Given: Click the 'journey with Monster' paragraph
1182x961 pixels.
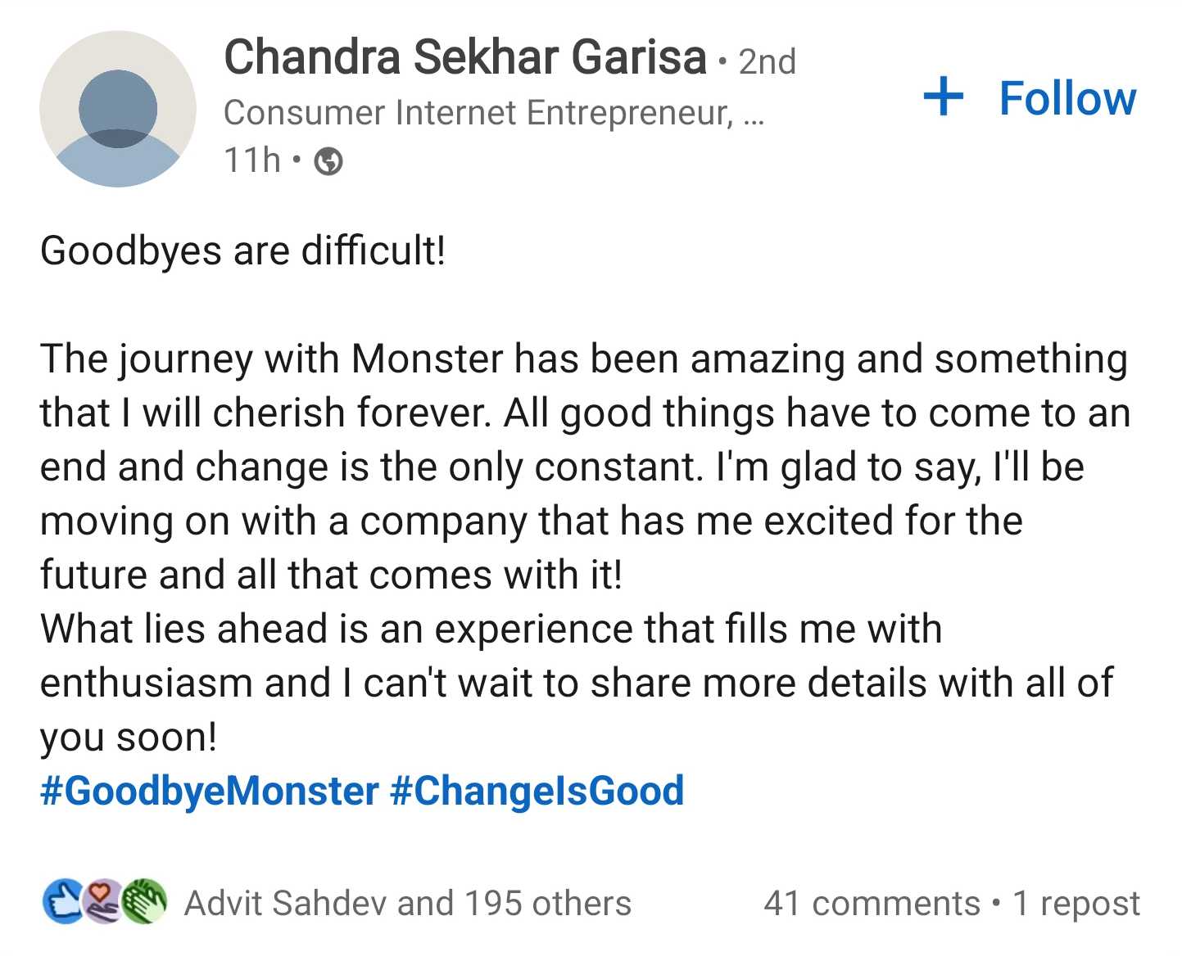Looking at the screenshot, I should pyautogui.click(x=586, y=467).
